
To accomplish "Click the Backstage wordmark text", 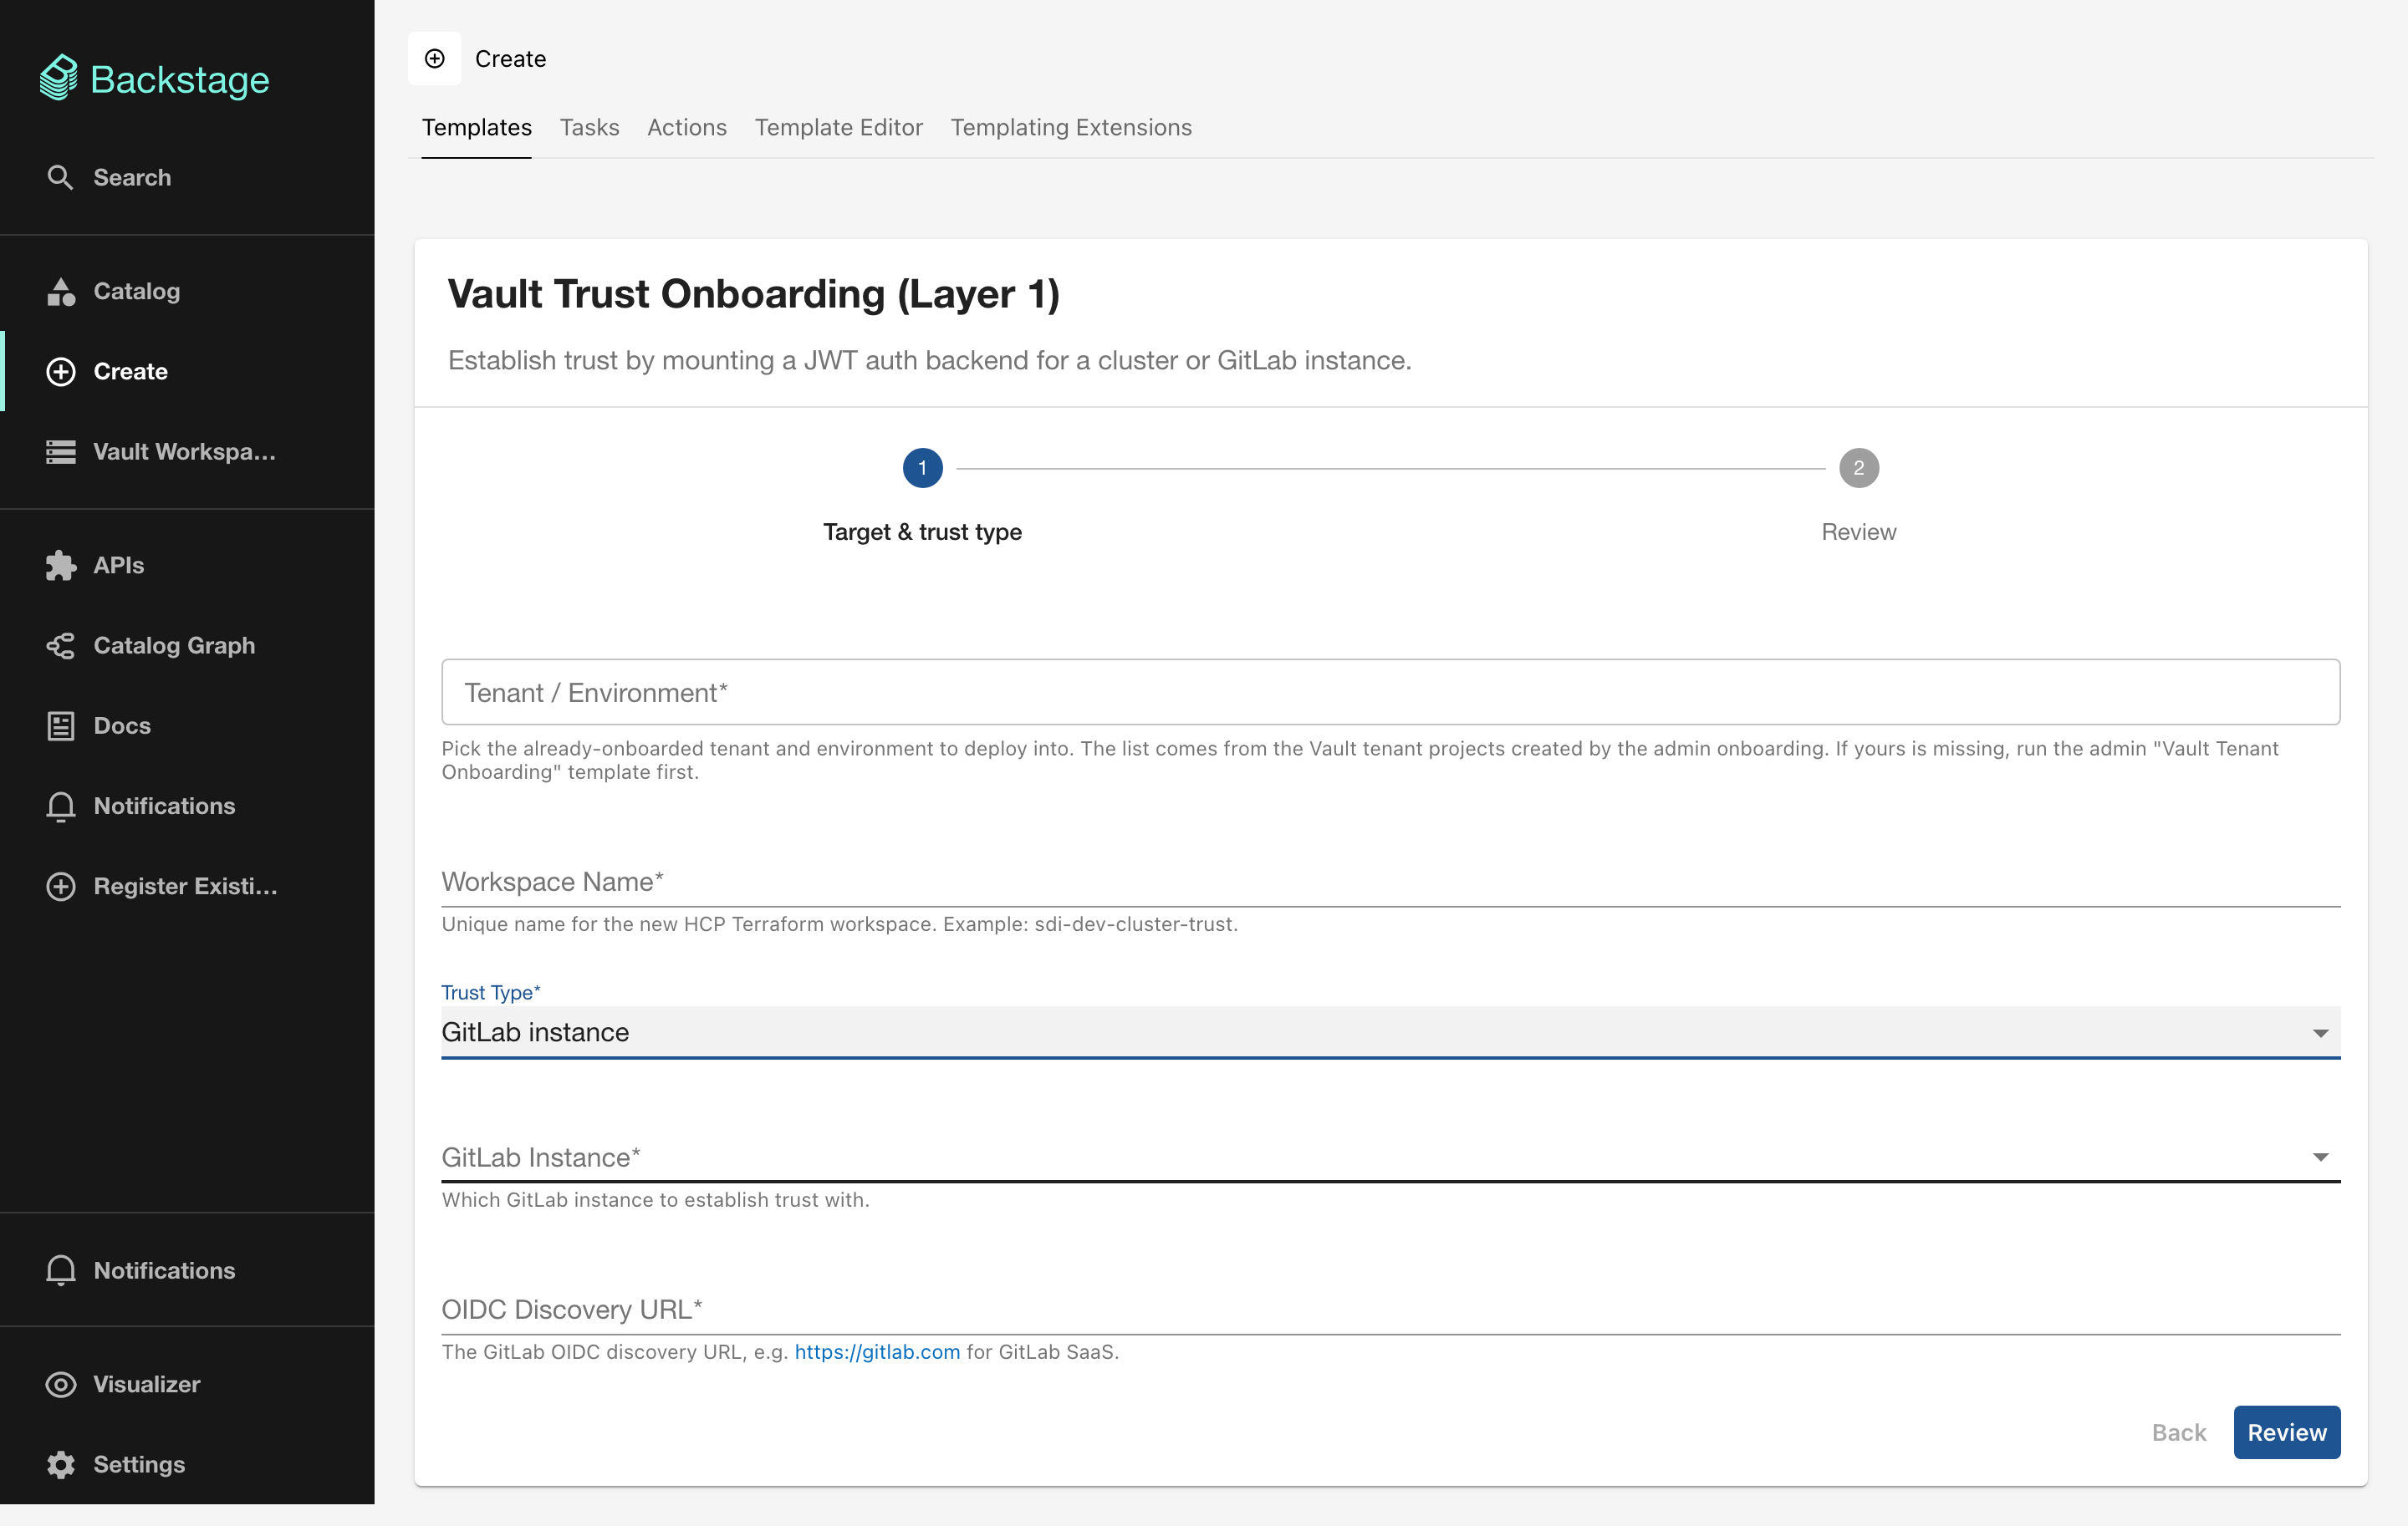I will 180,80.
